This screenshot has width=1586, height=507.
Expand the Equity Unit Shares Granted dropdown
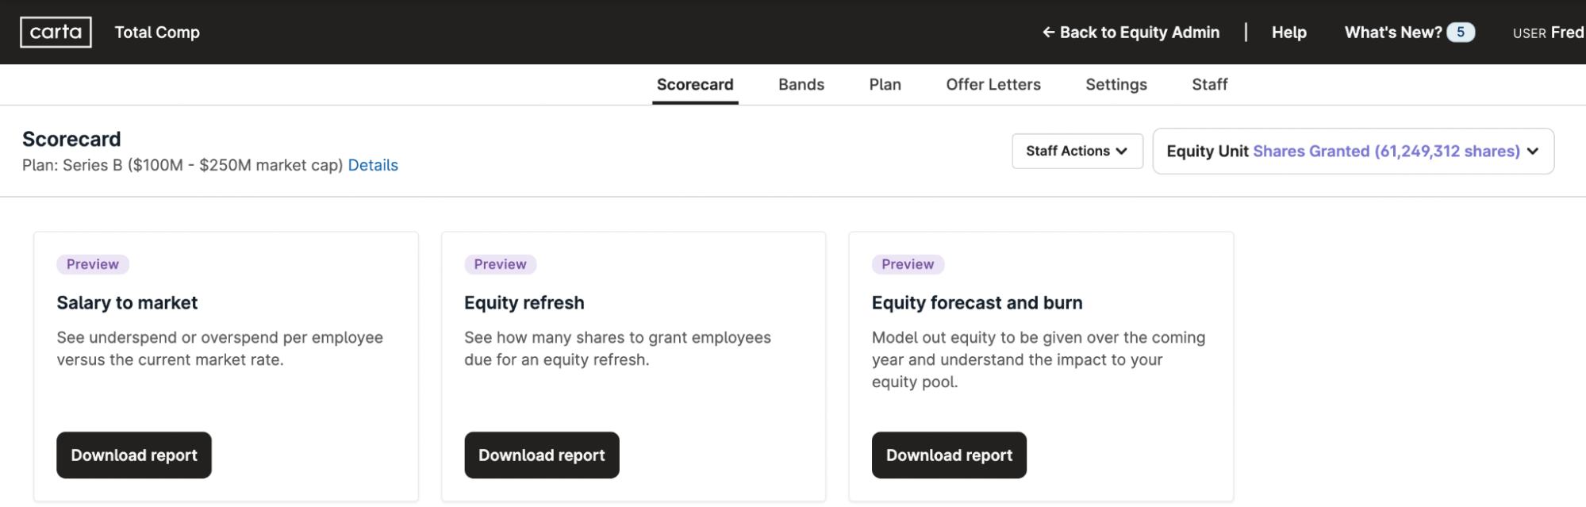1353,151
